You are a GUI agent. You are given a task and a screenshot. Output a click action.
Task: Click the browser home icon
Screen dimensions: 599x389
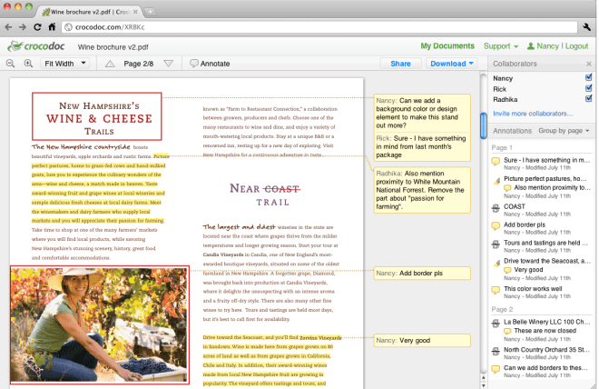coord(52,26)
